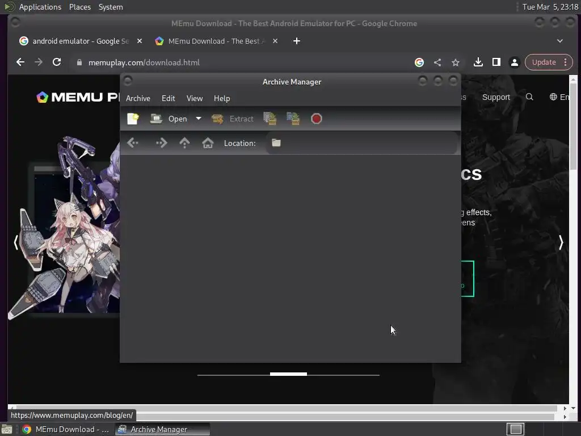Click the Home location icon in Archive Manager
The width and height of the screenshot is (581, 436).
[x=208, y=142]
